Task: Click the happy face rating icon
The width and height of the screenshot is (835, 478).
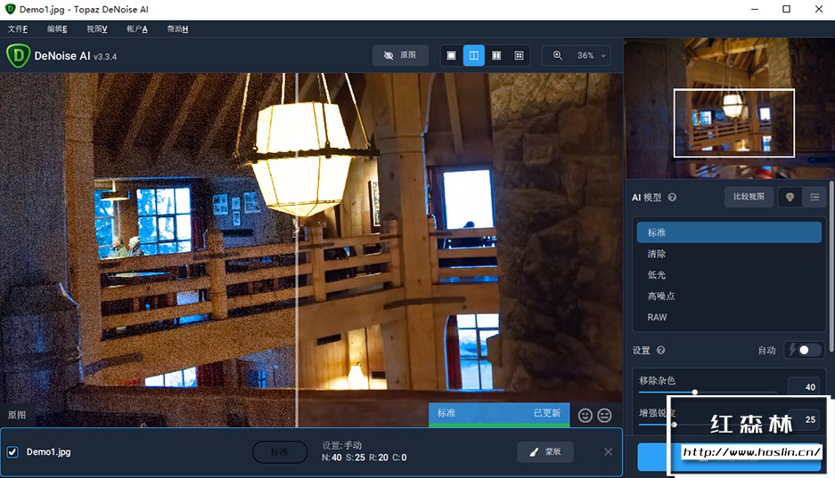Action: click(x=585, y=416)
